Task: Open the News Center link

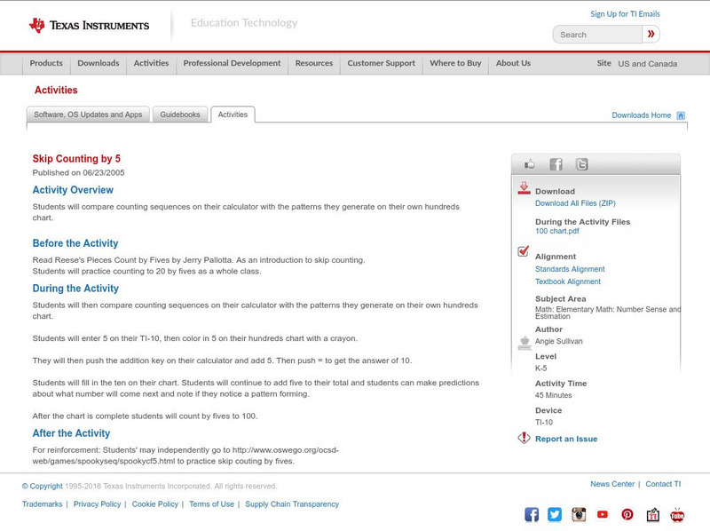Action: click(x=612, y=484)
